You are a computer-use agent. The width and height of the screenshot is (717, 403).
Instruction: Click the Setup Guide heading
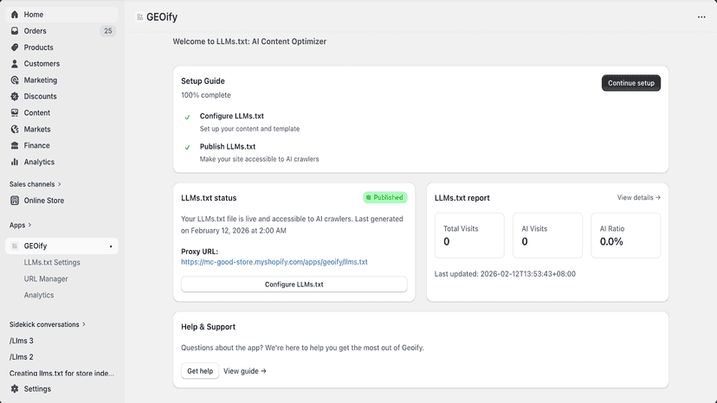(203, 81)
